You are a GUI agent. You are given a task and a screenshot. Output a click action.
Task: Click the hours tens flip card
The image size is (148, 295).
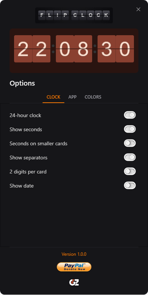23,49
